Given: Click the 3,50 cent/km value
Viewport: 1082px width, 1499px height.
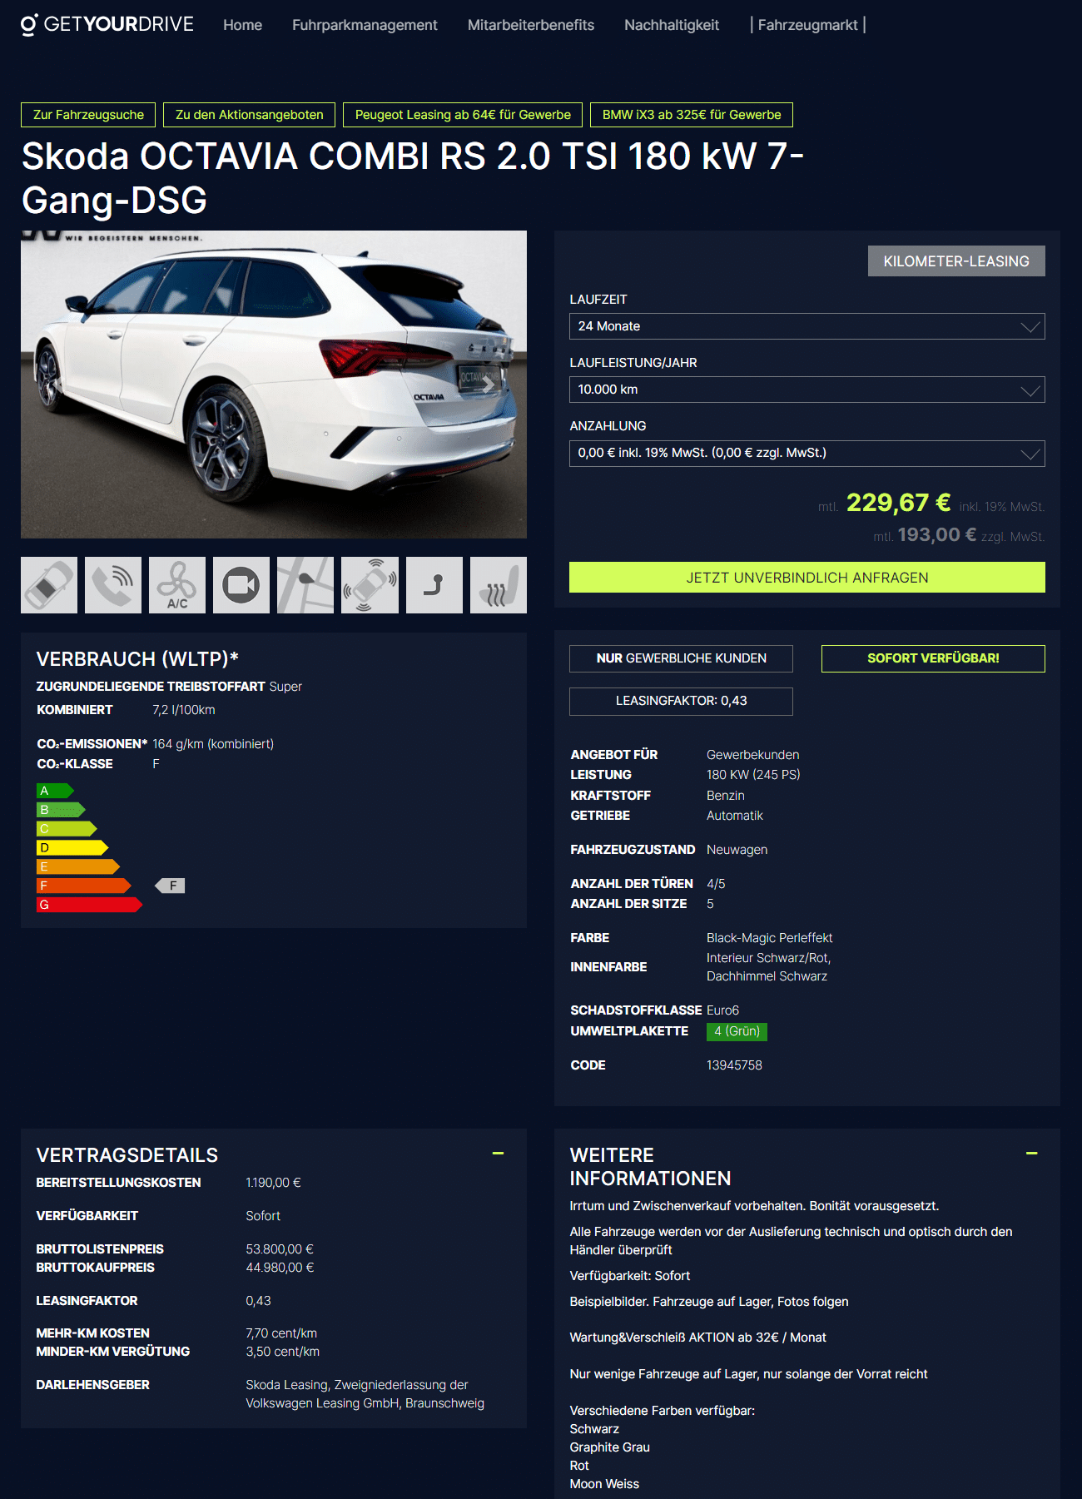Looking at the screenshot, I should tap(282, 1352).
